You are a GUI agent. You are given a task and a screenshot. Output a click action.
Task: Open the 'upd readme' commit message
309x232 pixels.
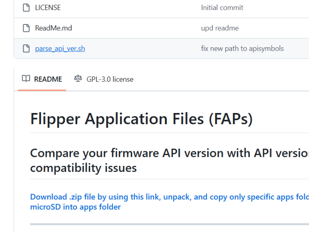click(x=220, y=28)
